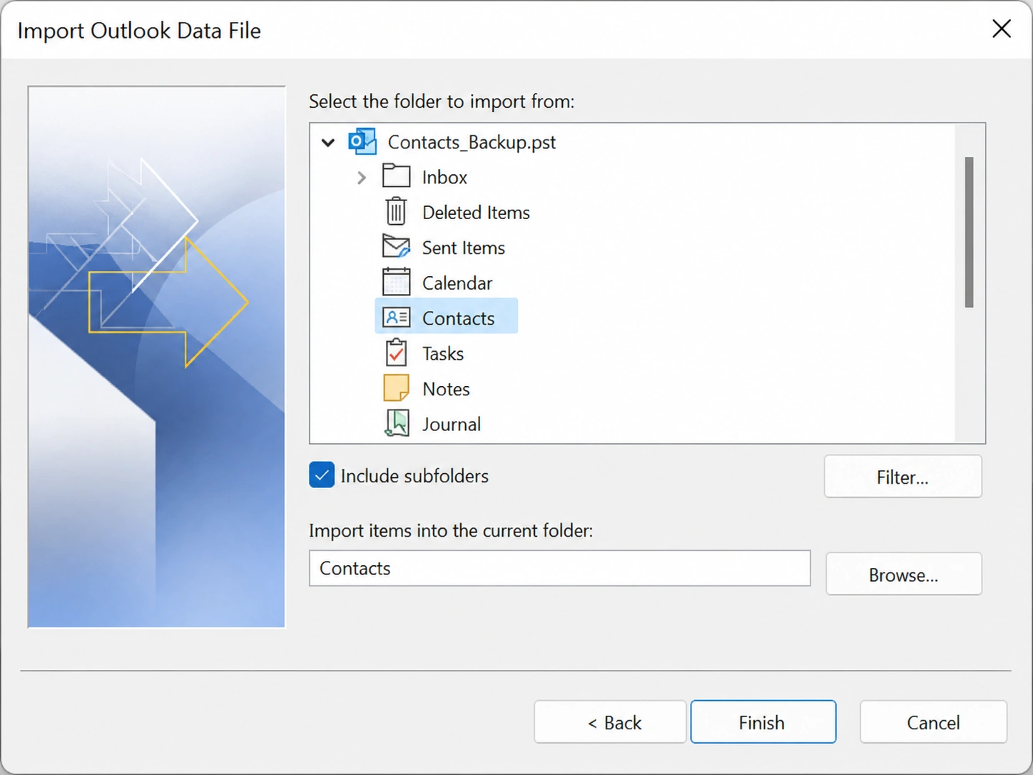Select the Contacts card icon
The width and height of the screenshot is (1033, 775).
coord(396,317)
